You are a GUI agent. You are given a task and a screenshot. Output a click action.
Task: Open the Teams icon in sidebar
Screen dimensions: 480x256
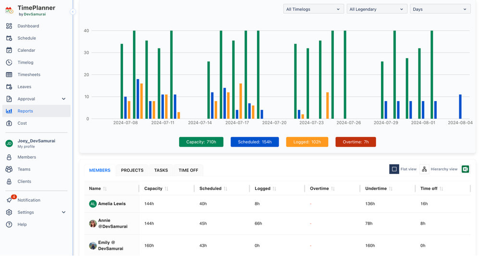(9, 169)
